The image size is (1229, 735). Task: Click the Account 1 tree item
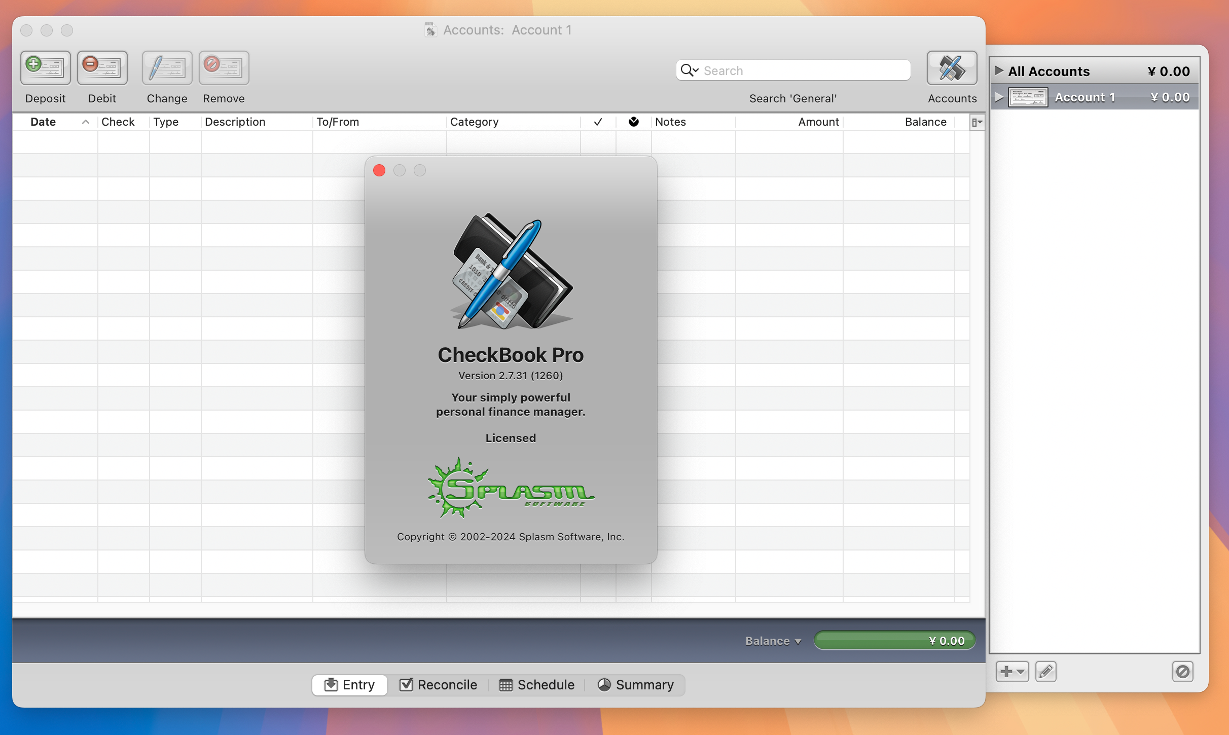click(x=1095, y=96)
